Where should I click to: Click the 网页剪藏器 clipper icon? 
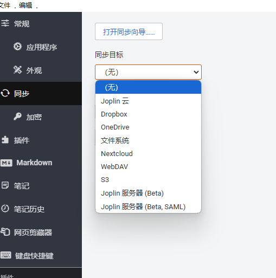[x=5, y=232]
